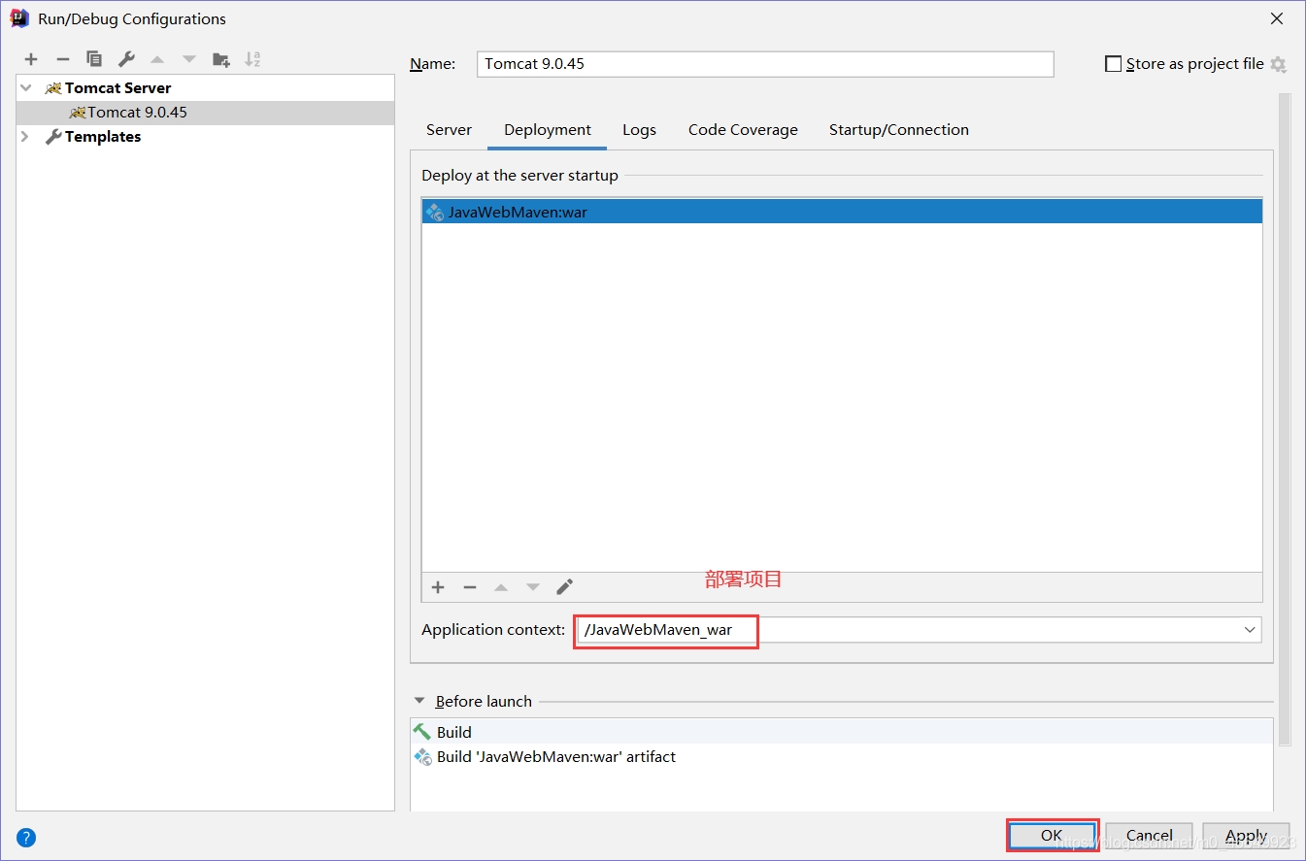This screenshot has width=1306, height=861.
Task: Click the IntelliJ logo in the title bar
Action: click(x=19, y=18)
